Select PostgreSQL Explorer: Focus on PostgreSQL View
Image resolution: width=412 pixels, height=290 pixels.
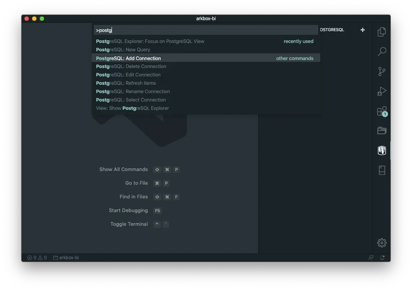tap(206, 41)
